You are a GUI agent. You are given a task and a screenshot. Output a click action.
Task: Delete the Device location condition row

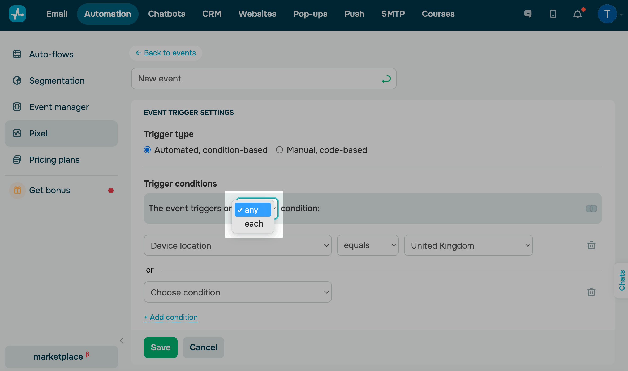(x=591, y=245)
